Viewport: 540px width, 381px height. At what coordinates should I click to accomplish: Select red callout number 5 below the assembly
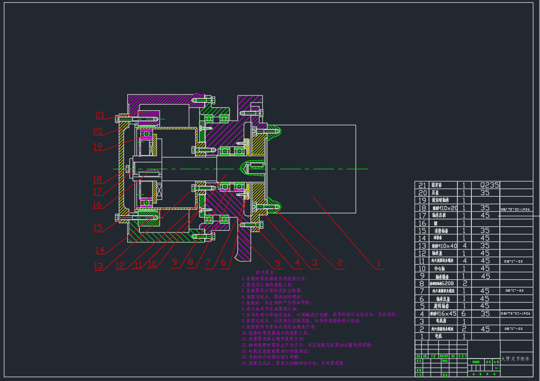277,263
